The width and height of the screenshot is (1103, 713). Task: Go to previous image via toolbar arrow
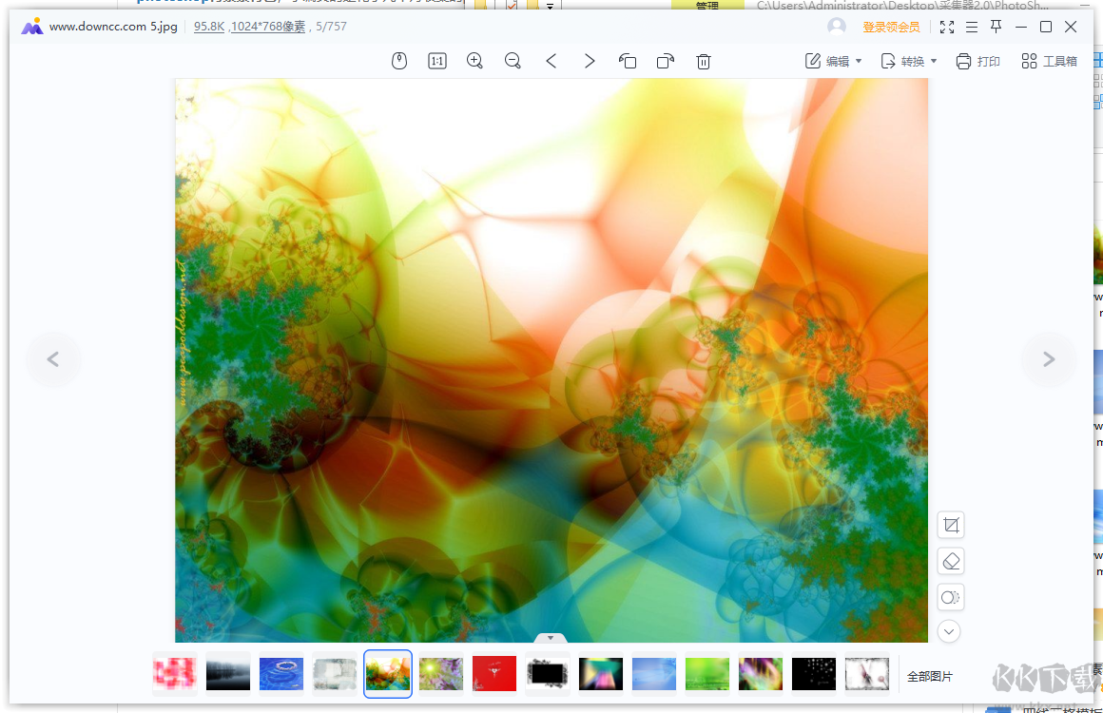point(551,61)
